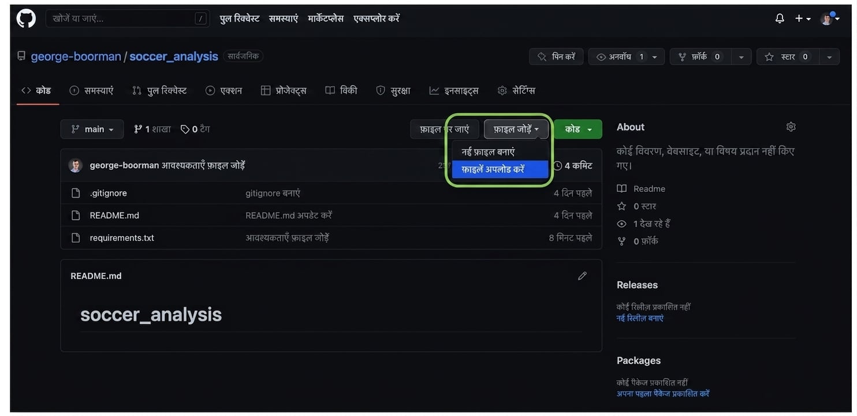Open the 1 देख रहे हैं link
Viewport: 857px width, 416px height.
pos(643,224)
